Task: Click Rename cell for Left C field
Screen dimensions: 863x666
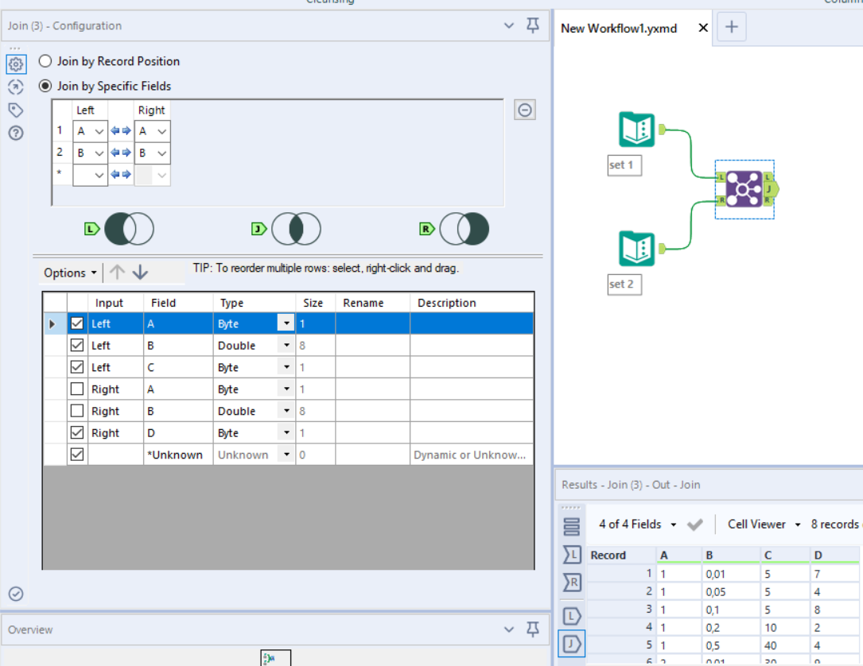Action: pyautogui.click(x=372, y=367)
